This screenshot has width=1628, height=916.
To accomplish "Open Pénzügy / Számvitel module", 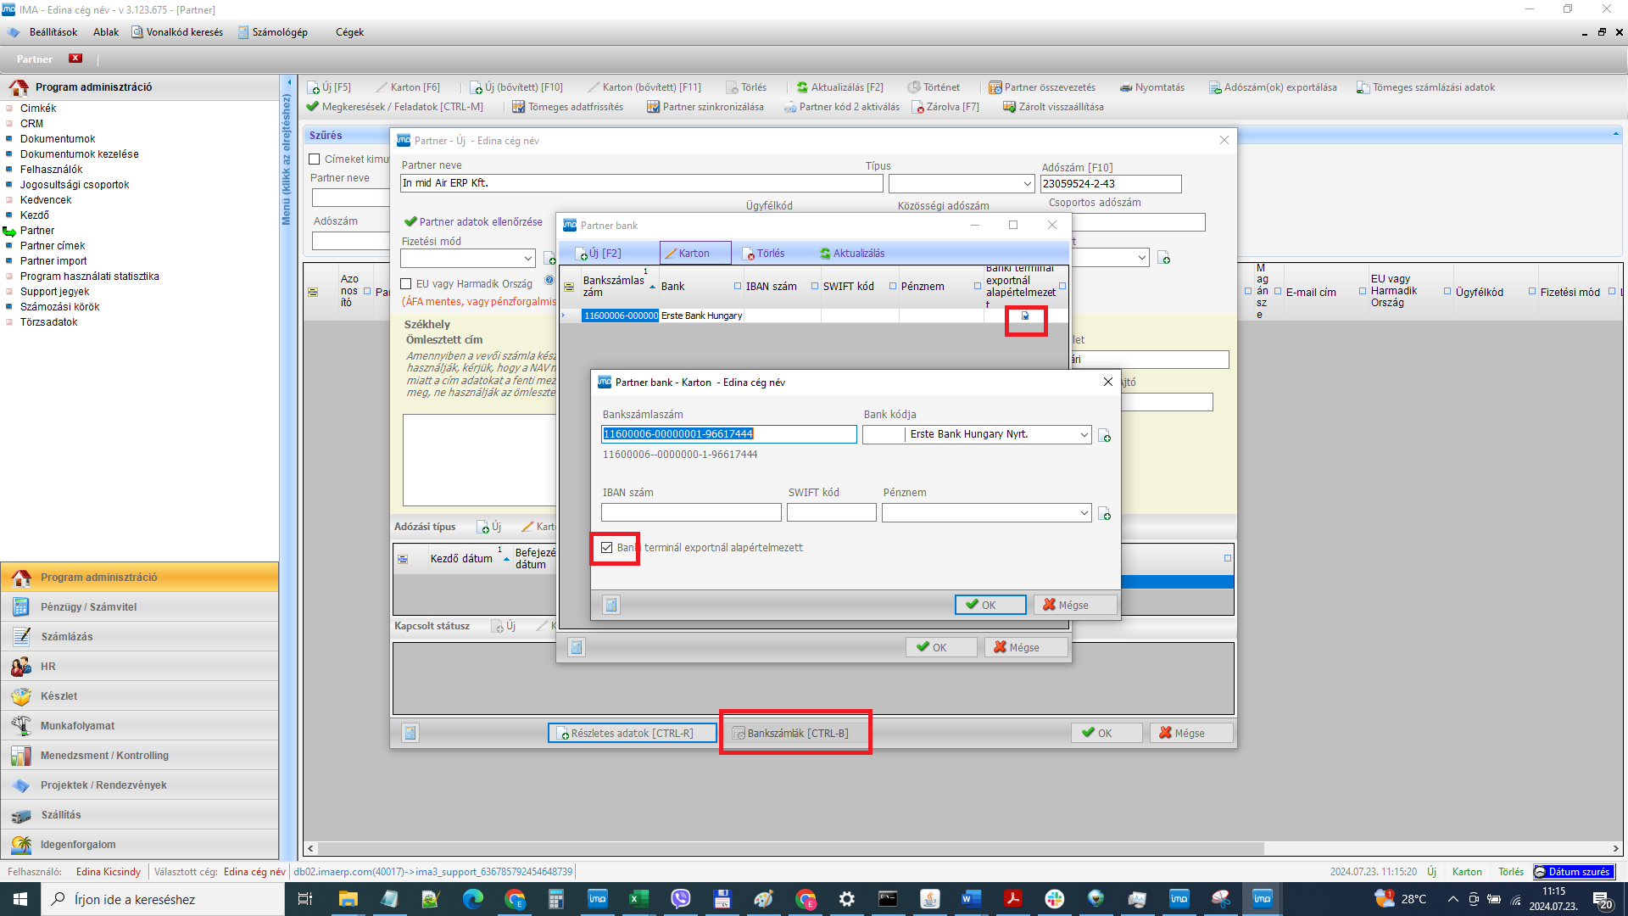I will coord(140,607).
